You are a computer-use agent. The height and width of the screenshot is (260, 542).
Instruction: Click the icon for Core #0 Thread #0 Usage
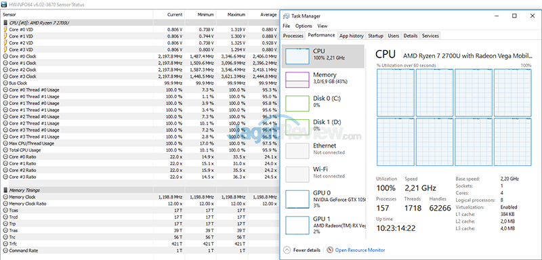[5, 90]
